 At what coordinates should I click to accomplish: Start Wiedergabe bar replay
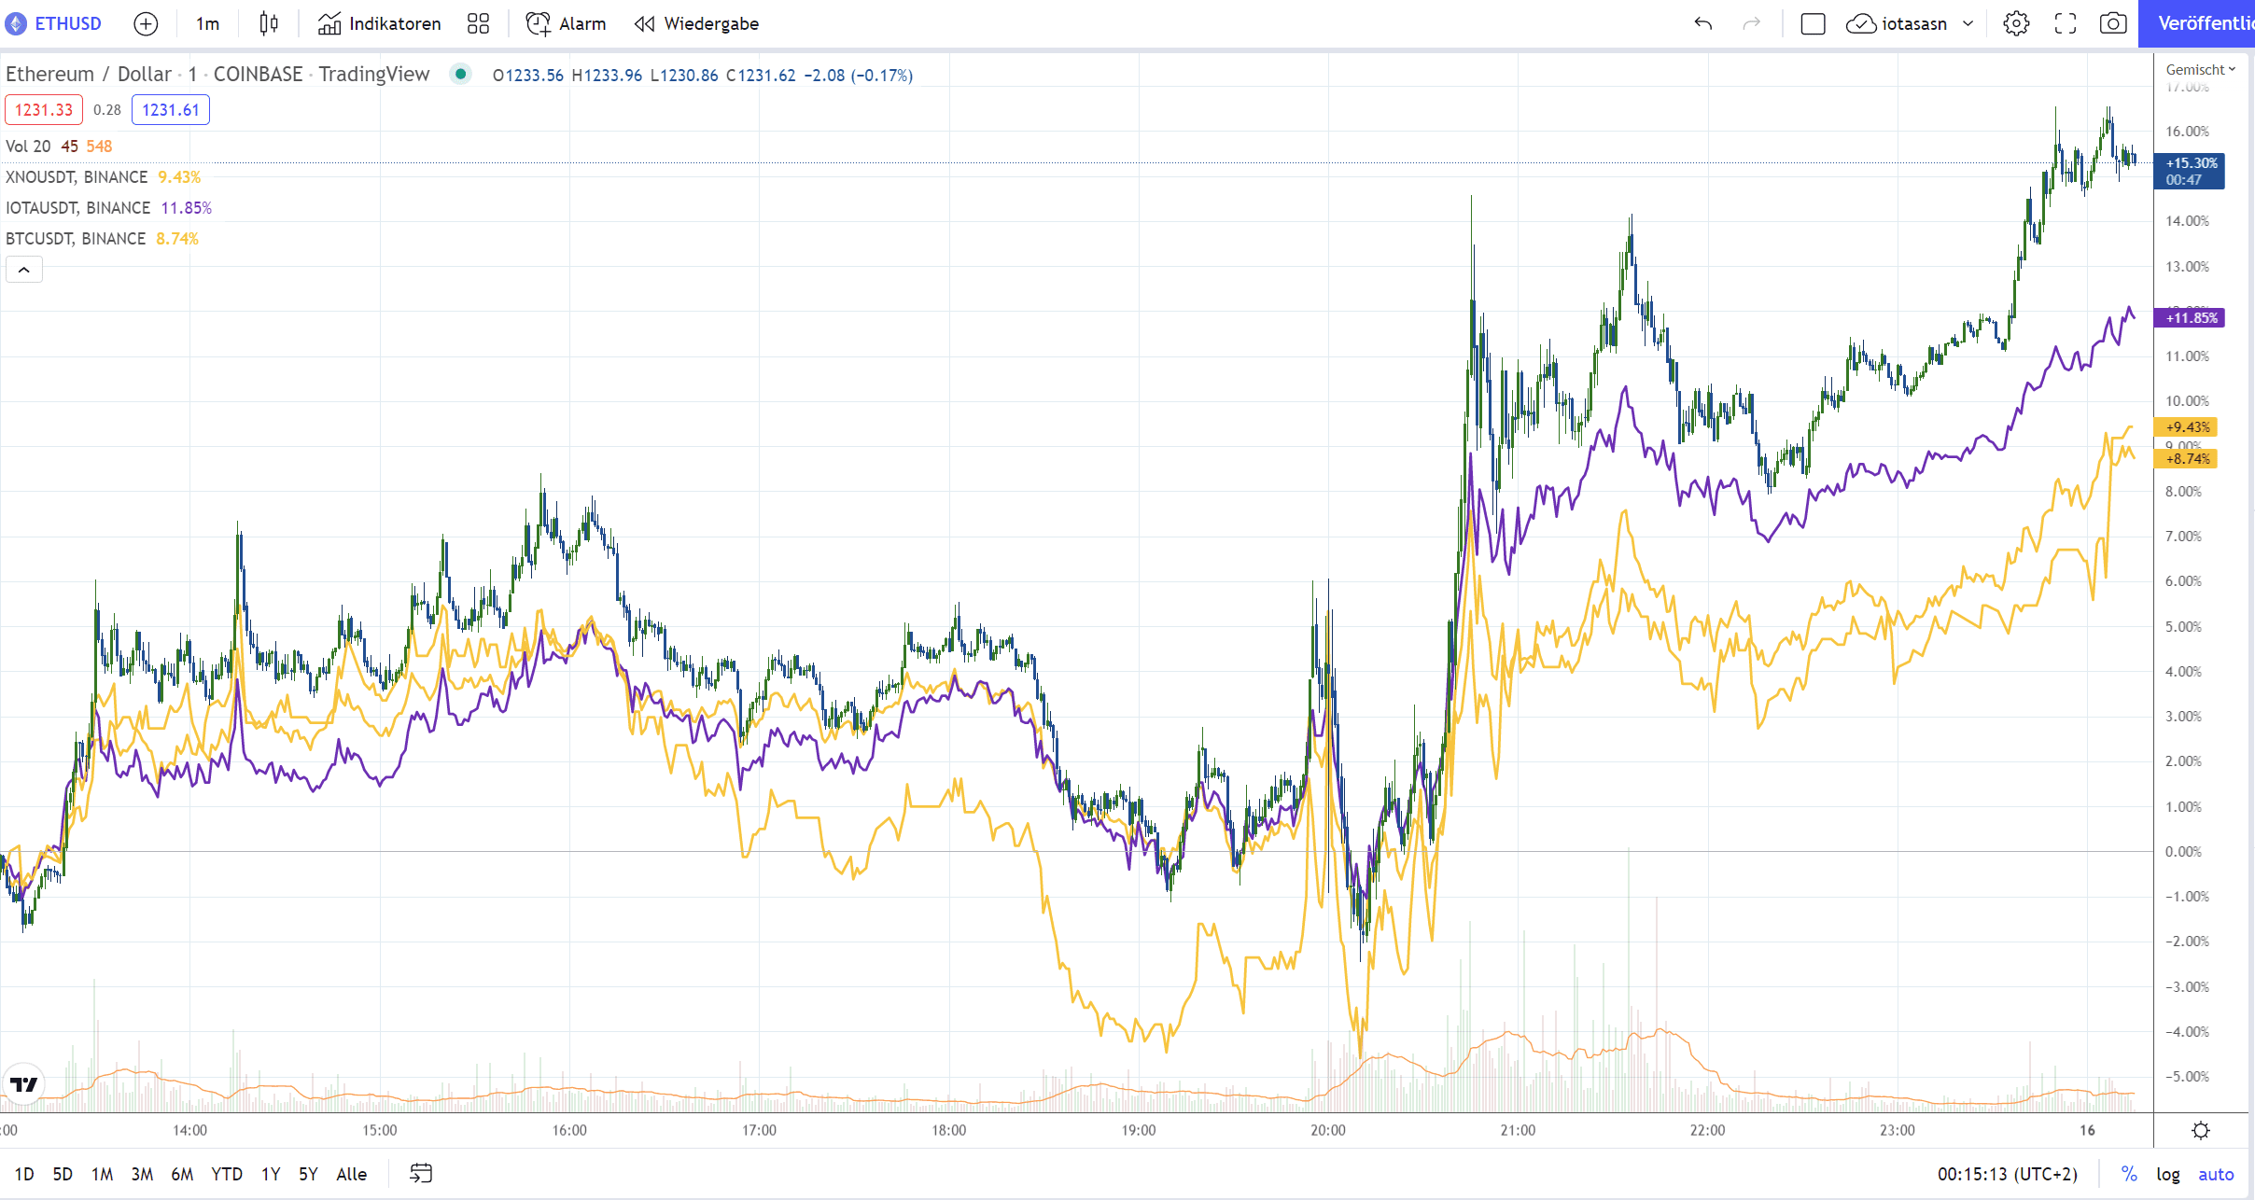[697, 23]
